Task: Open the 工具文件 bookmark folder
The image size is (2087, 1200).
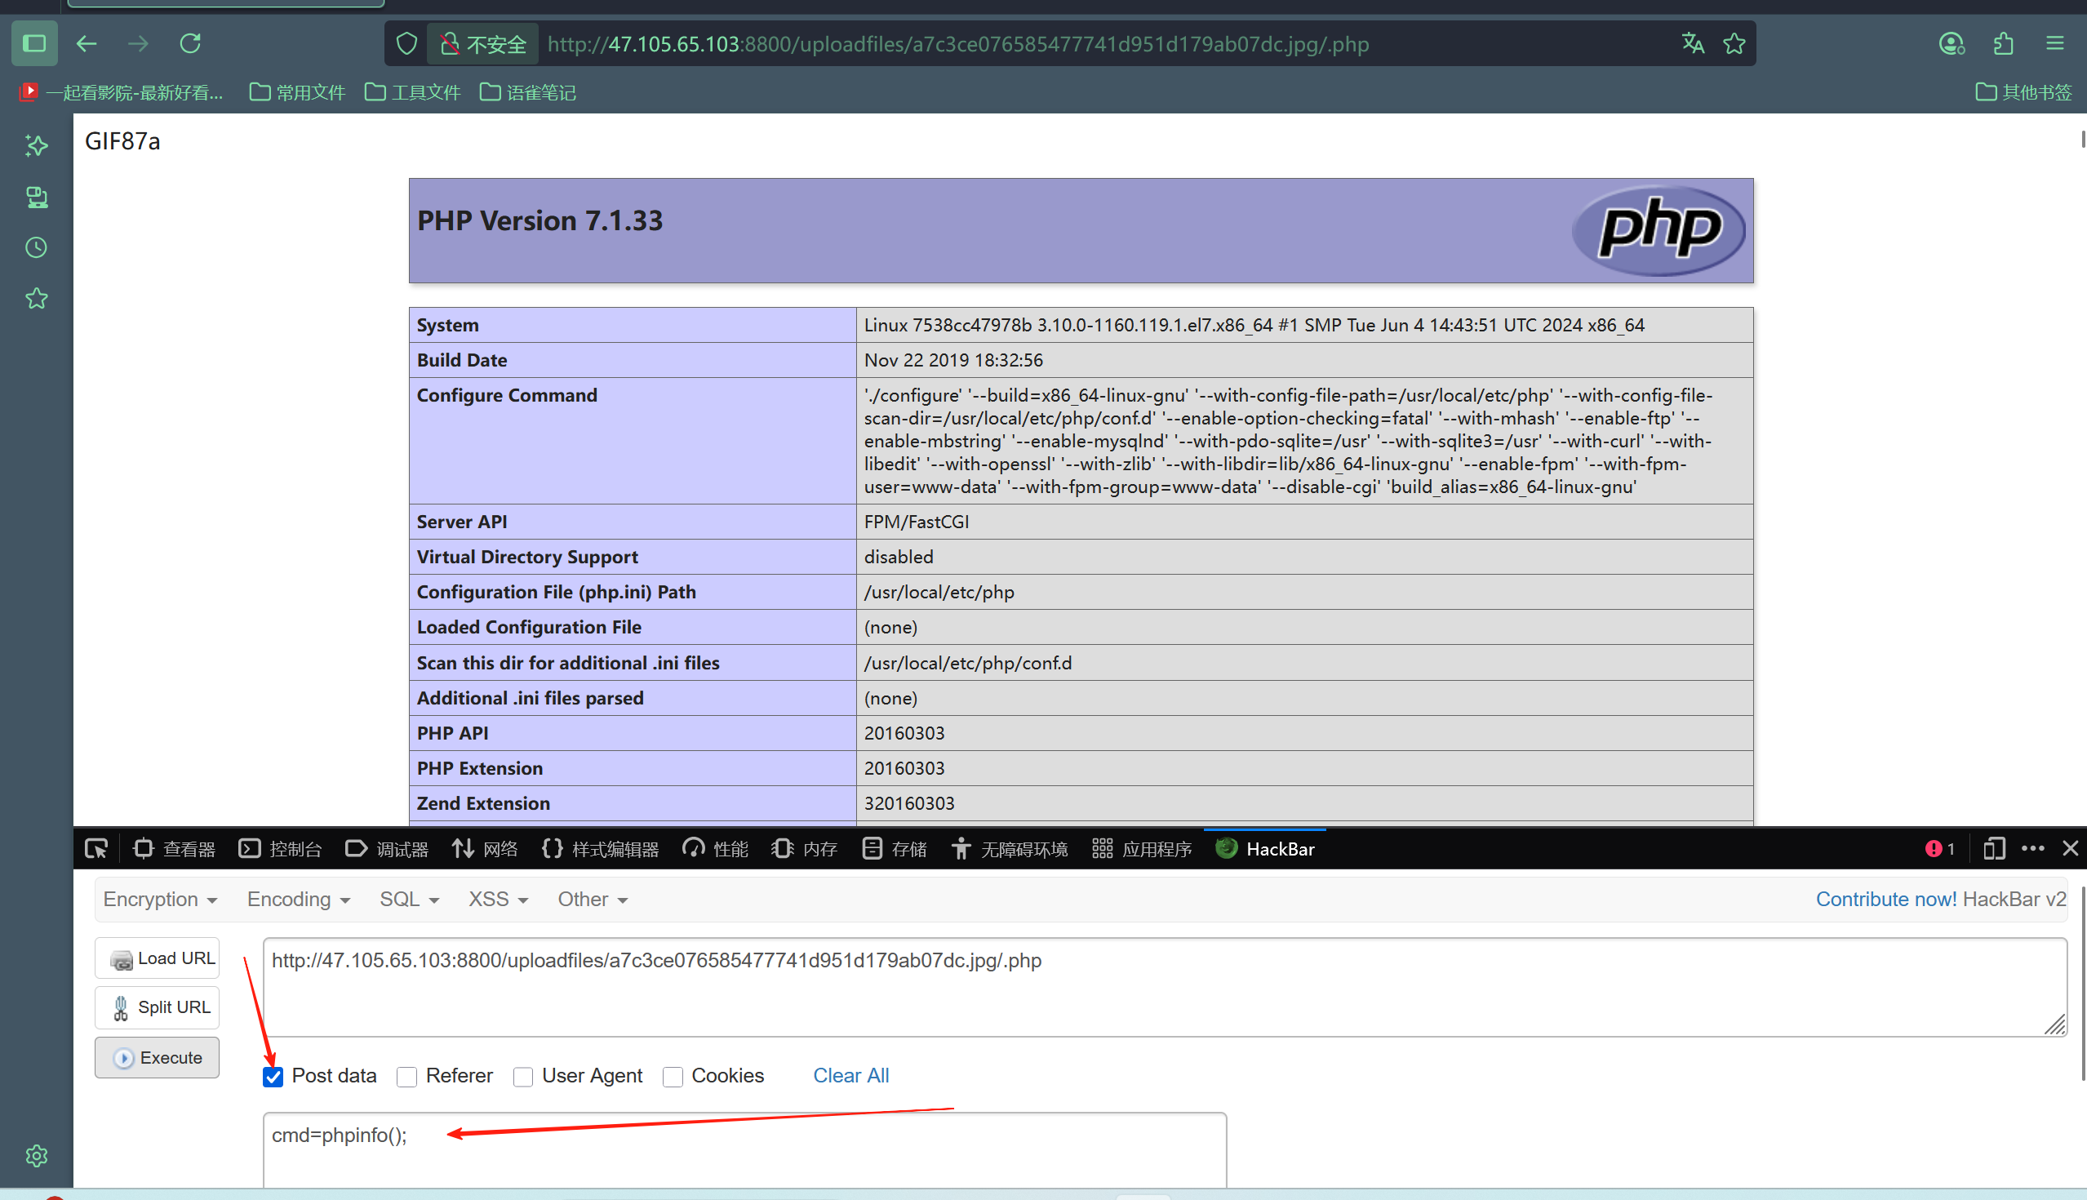Action: [412, 91]
